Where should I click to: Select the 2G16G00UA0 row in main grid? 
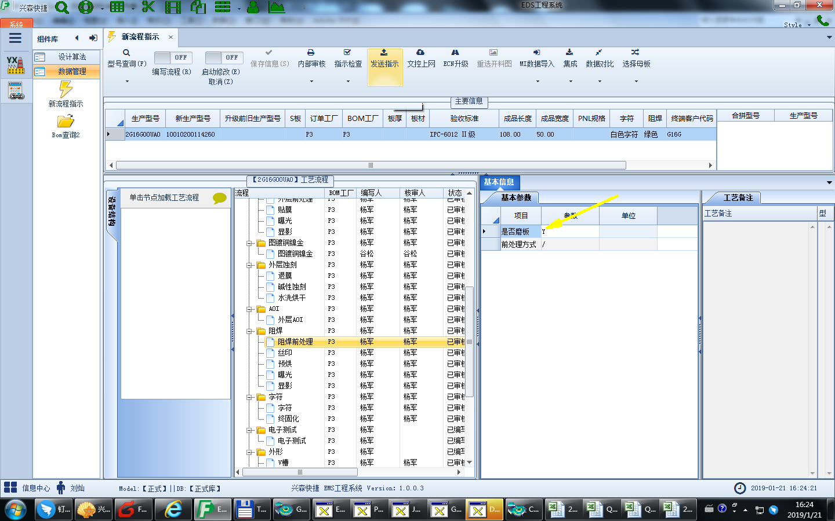(x=411, y=134)
